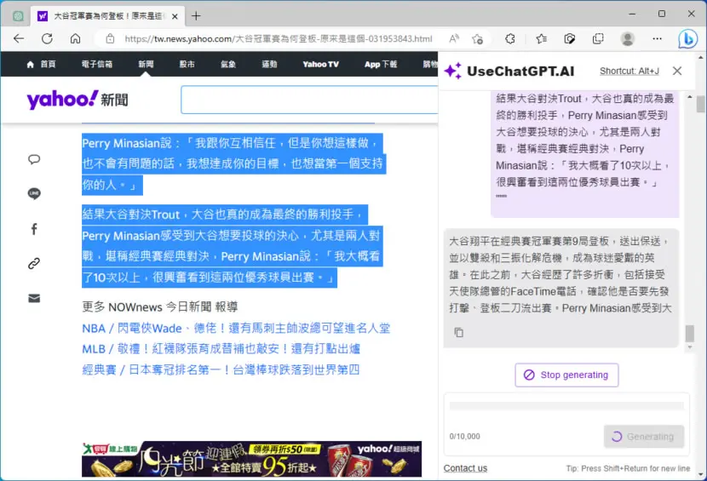Share the article via the Facebook icon
This screenshot has width=707, height=481.
coord(34,229)
